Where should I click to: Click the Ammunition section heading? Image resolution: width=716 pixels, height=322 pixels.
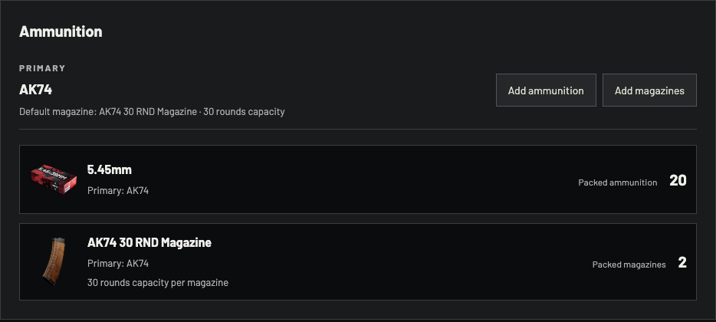tap(61, 31)
